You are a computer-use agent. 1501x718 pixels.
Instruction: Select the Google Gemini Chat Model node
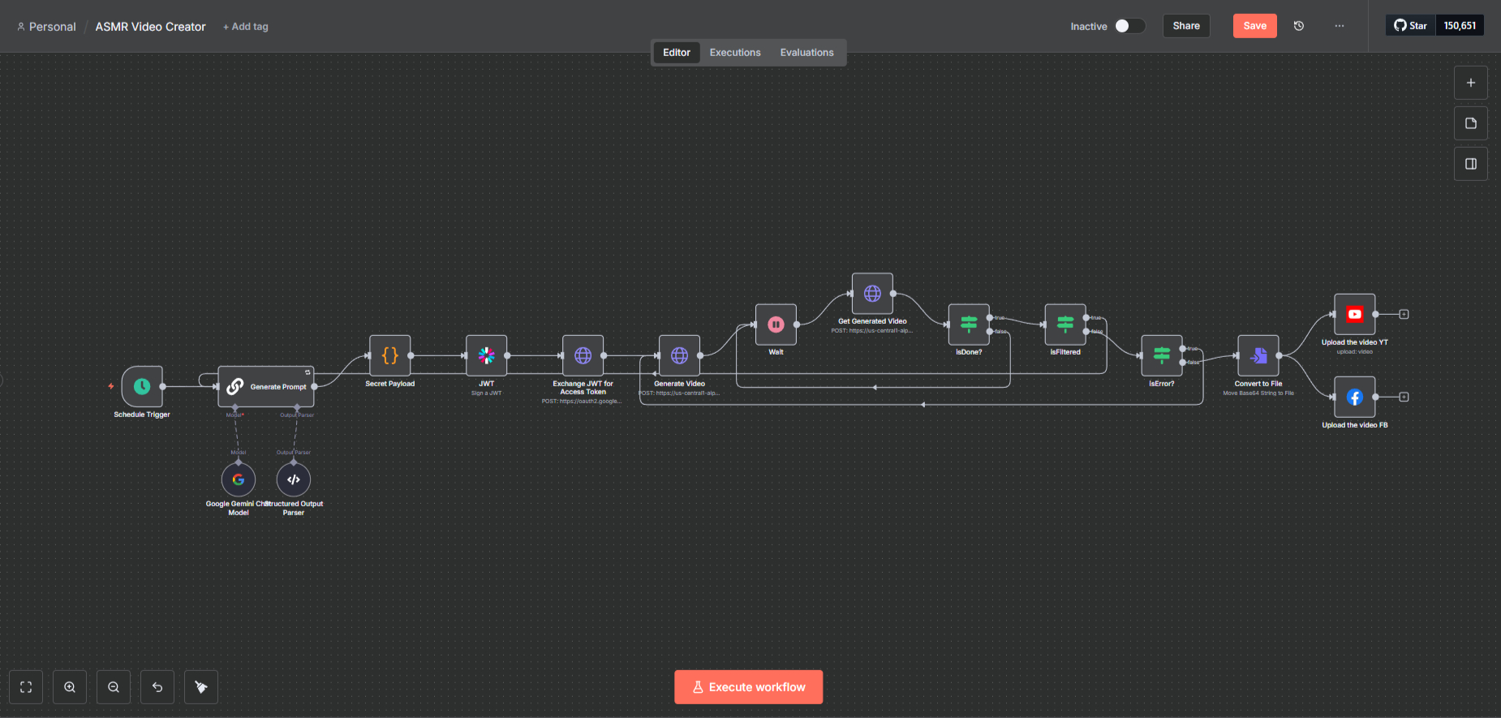click(239, 479)
